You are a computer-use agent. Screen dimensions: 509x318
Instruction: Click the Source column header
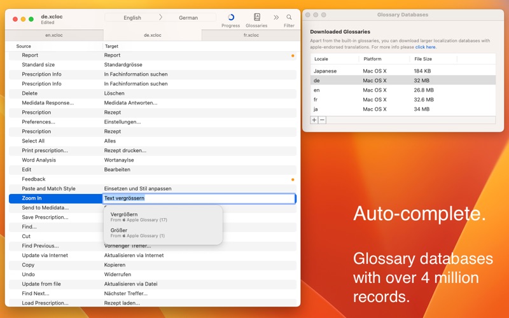tap(24, 46)
